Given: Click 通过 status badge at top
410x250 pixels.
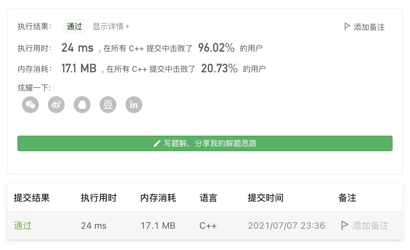Looking at the screenshot, I should [x=74, y=26].
